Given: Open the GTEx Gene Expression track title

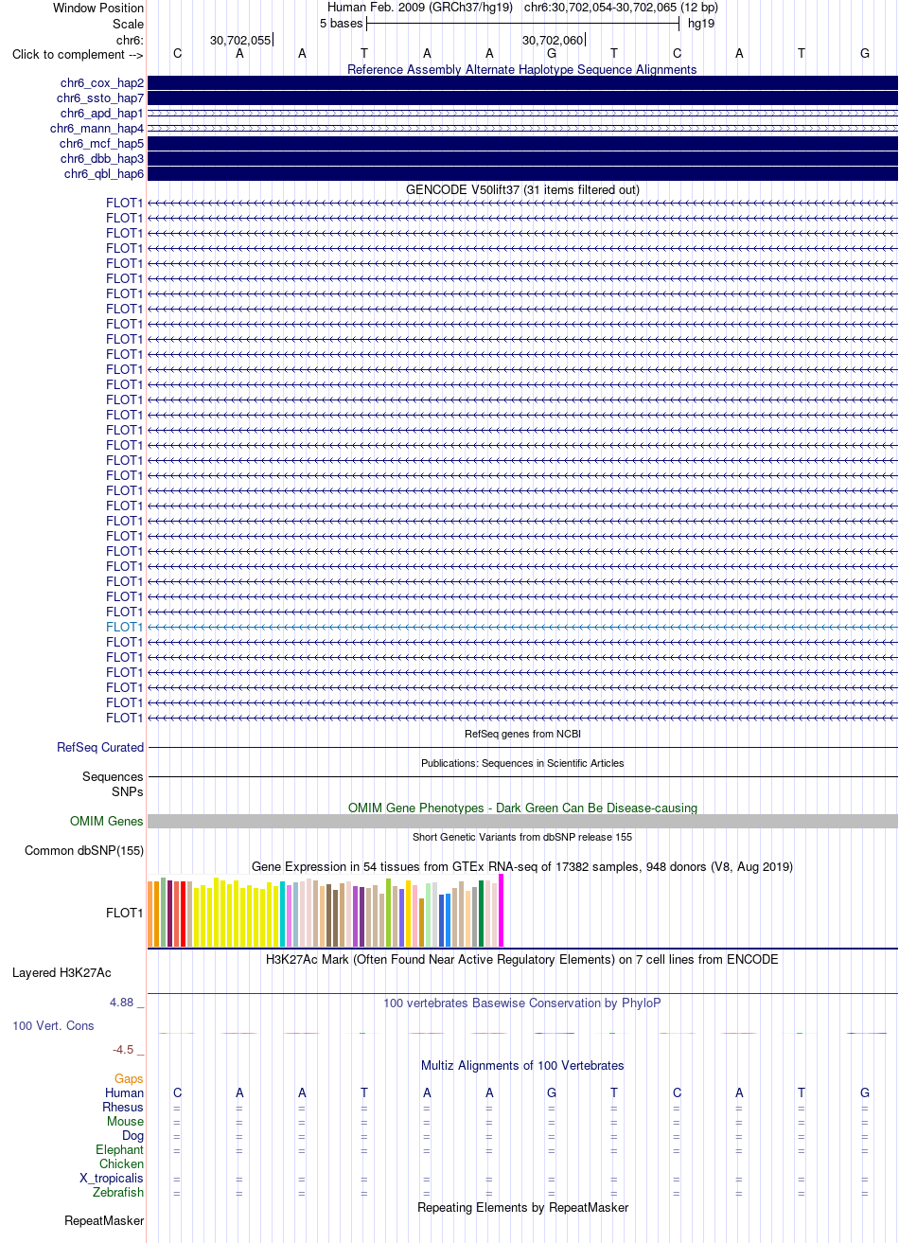Looking at the screenshot, I should pyautogui.click(x=522, y=866).
